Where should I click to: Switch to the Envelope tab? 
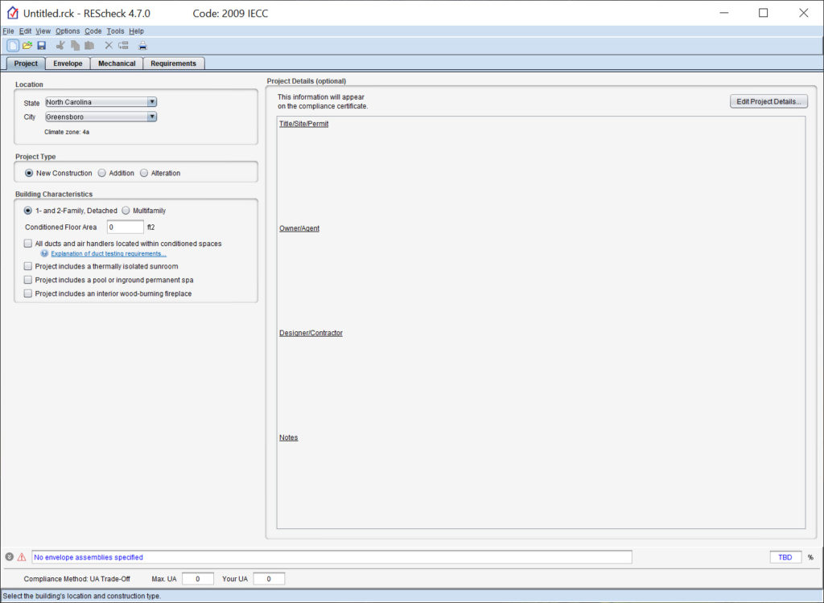68,64
